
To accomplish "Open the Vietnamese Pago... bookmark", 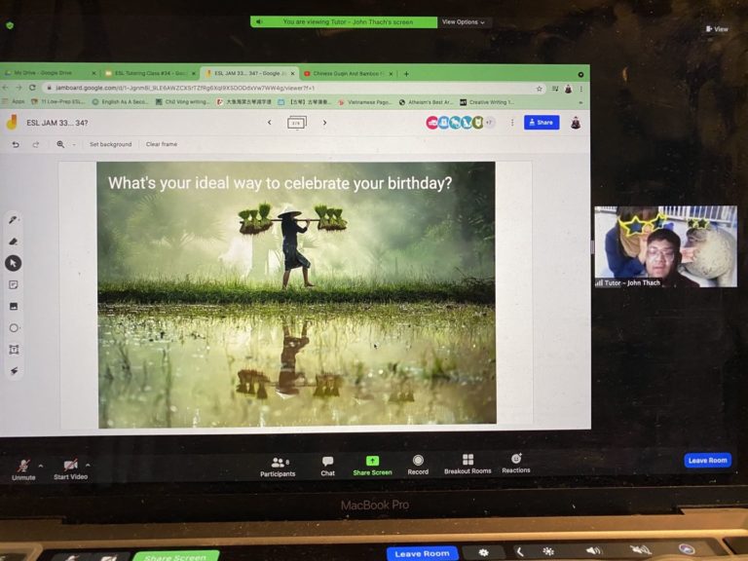I will [x=365, y=102].
